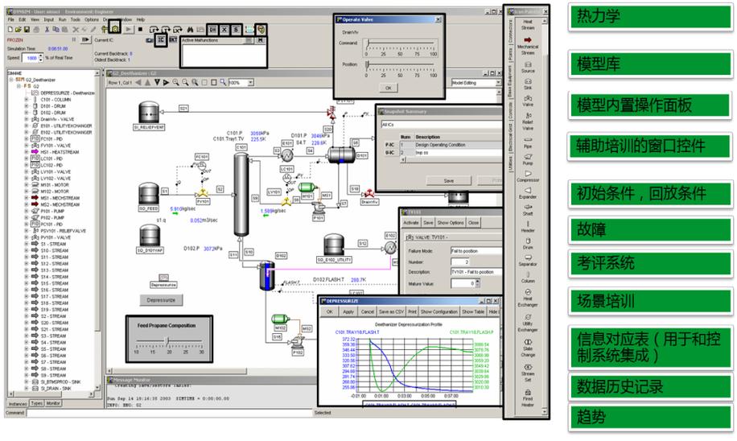Image resolution: width=737 pixels, height=441 pixels.
Task: Click the BKT backtrack icon
Action: point(173,39)
